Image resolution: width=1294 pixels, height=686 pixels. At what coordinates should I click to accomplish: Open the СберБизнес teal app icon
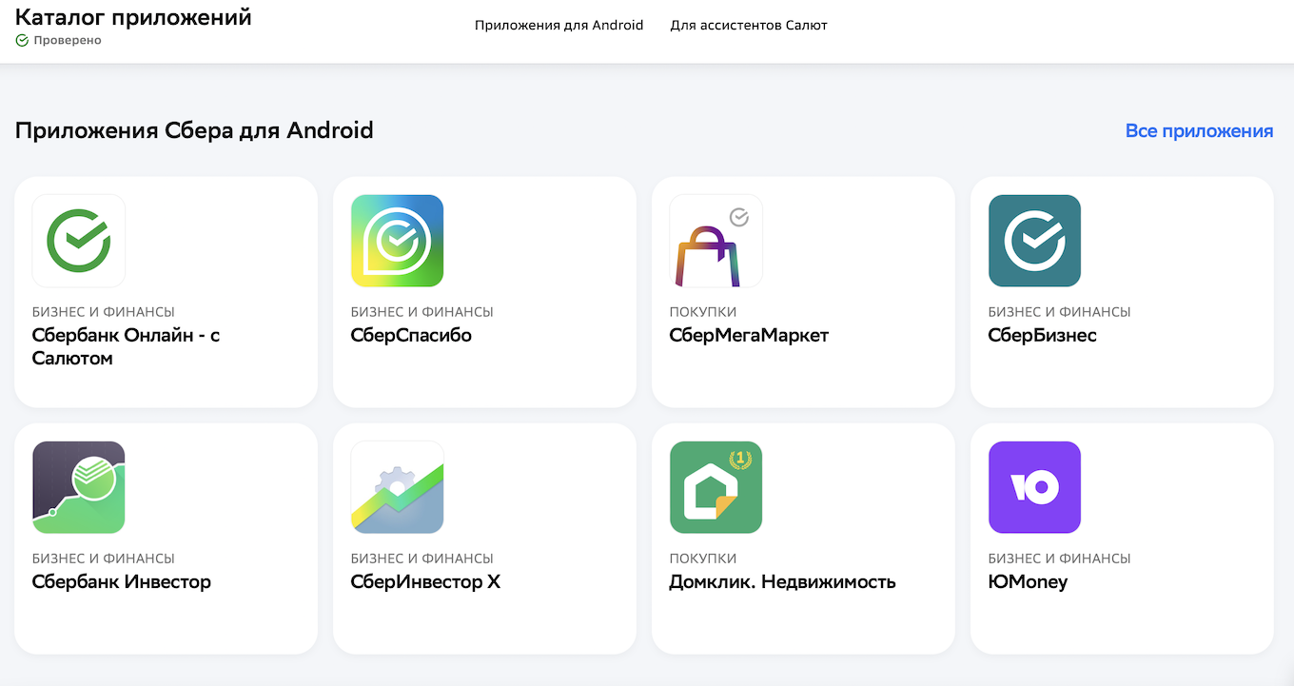[x=1035, y=241]
